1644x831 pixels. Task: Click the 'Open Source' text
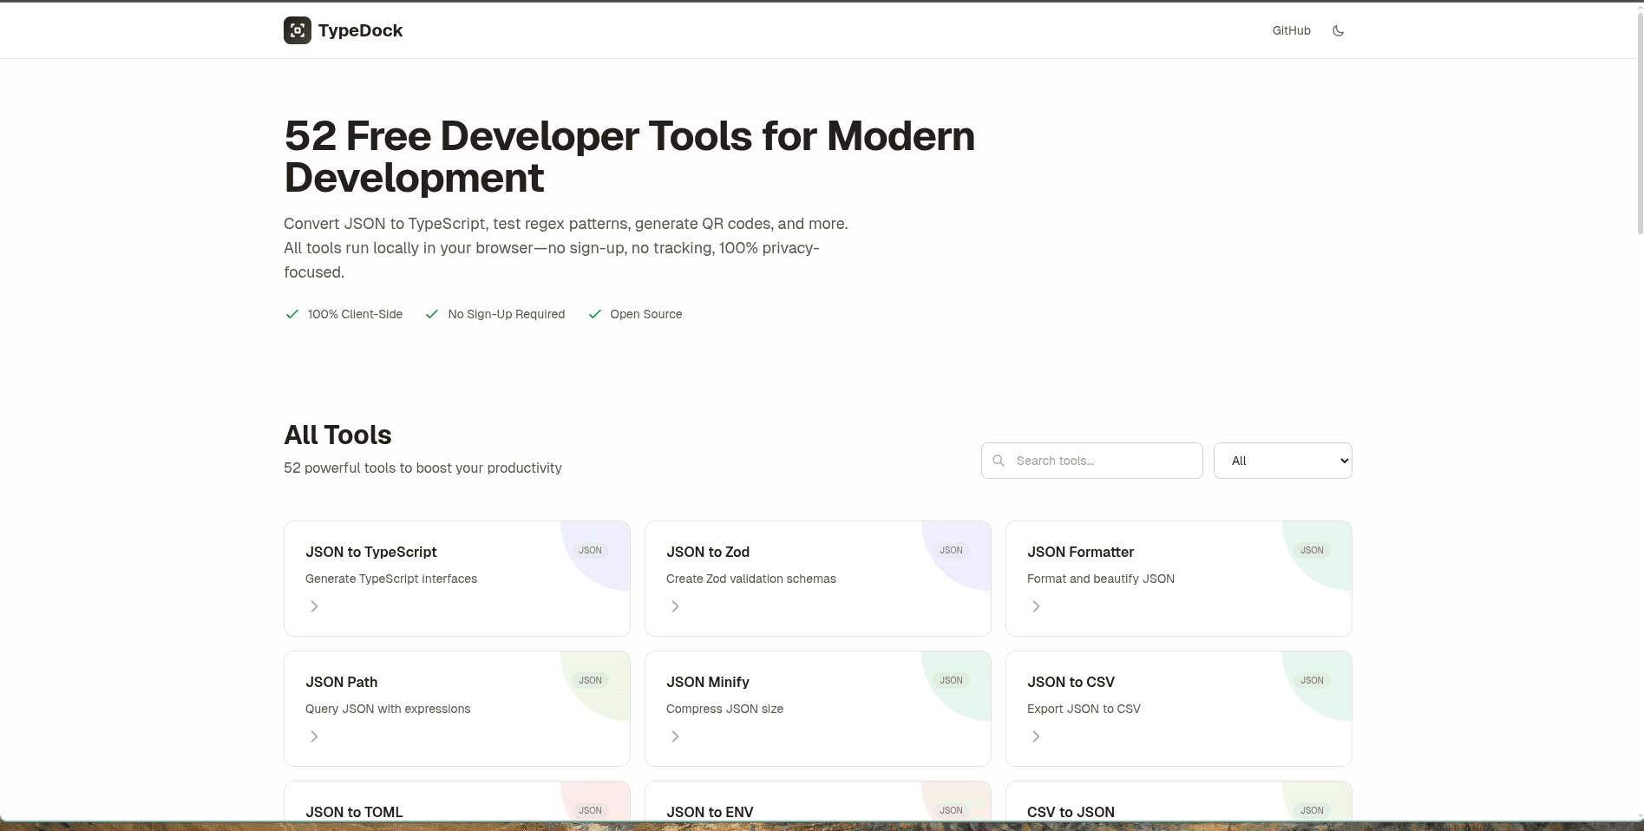[645, 314]
